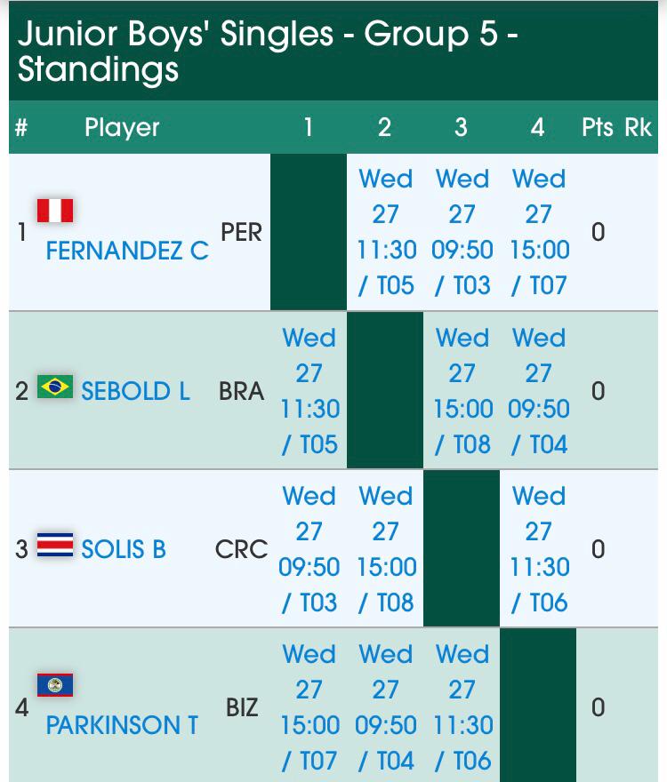This screenshot has height=782, width=667.
Task: Open Fernandez vs Sebold match at T05
Action: click(x=386, y=232)
